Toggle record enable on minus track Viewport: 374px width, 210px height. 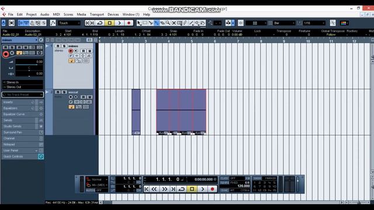coord(71,51)
